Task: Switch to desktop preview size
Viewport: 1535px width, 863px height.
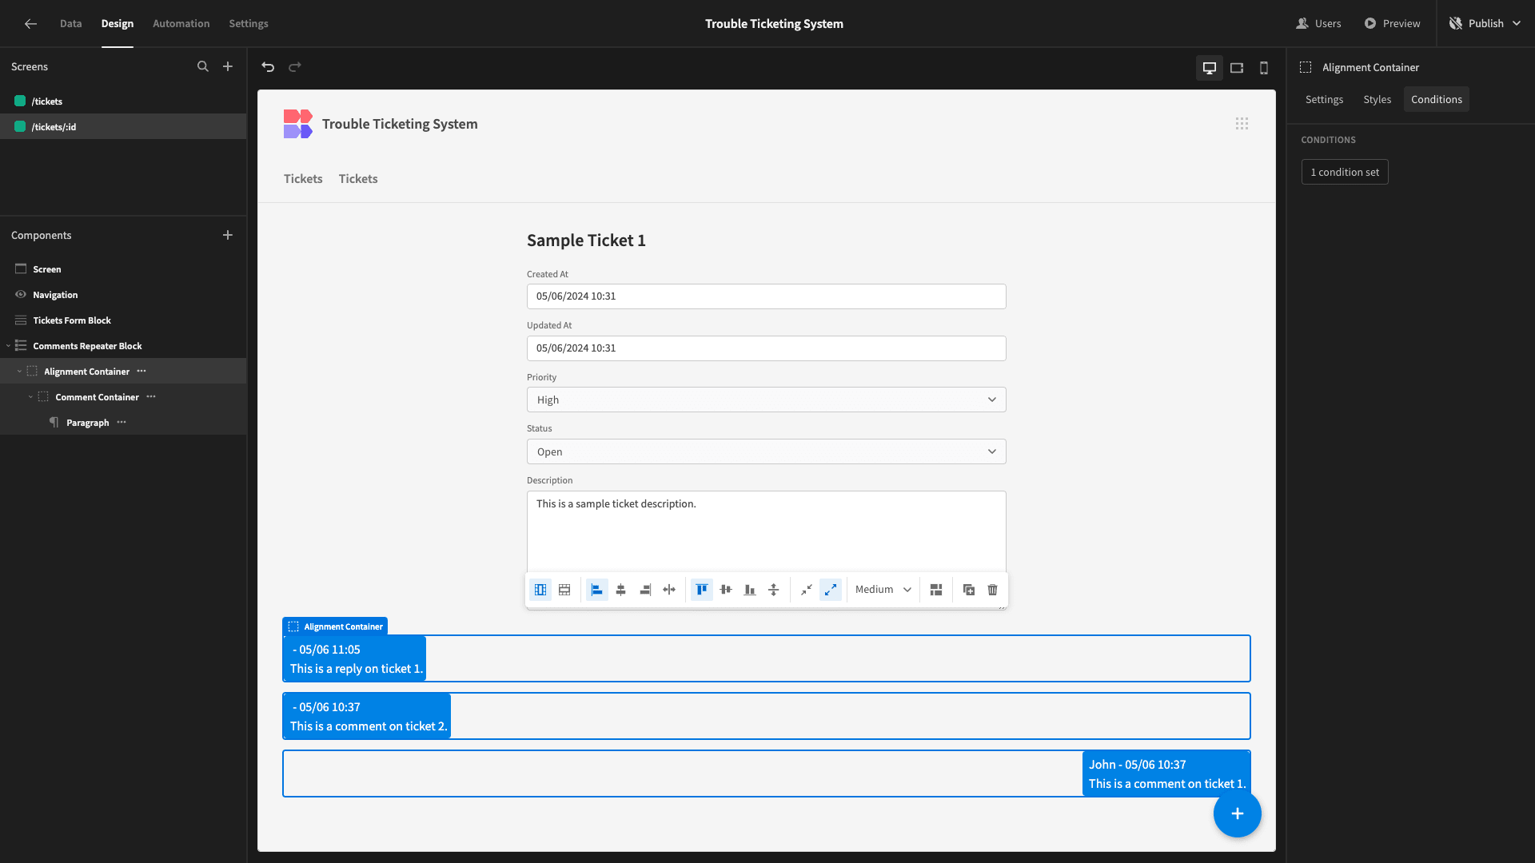Action: pos(1210,68)
